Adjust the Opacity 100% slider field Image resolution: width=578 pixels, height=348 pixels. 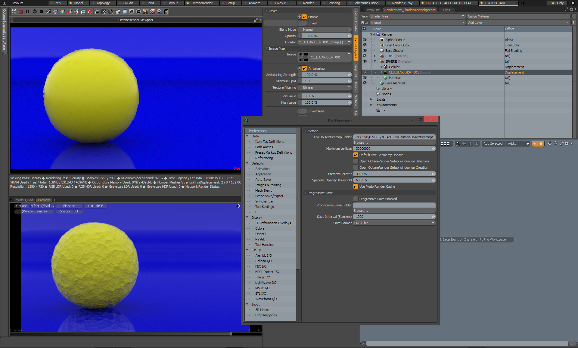pos(325,36)
